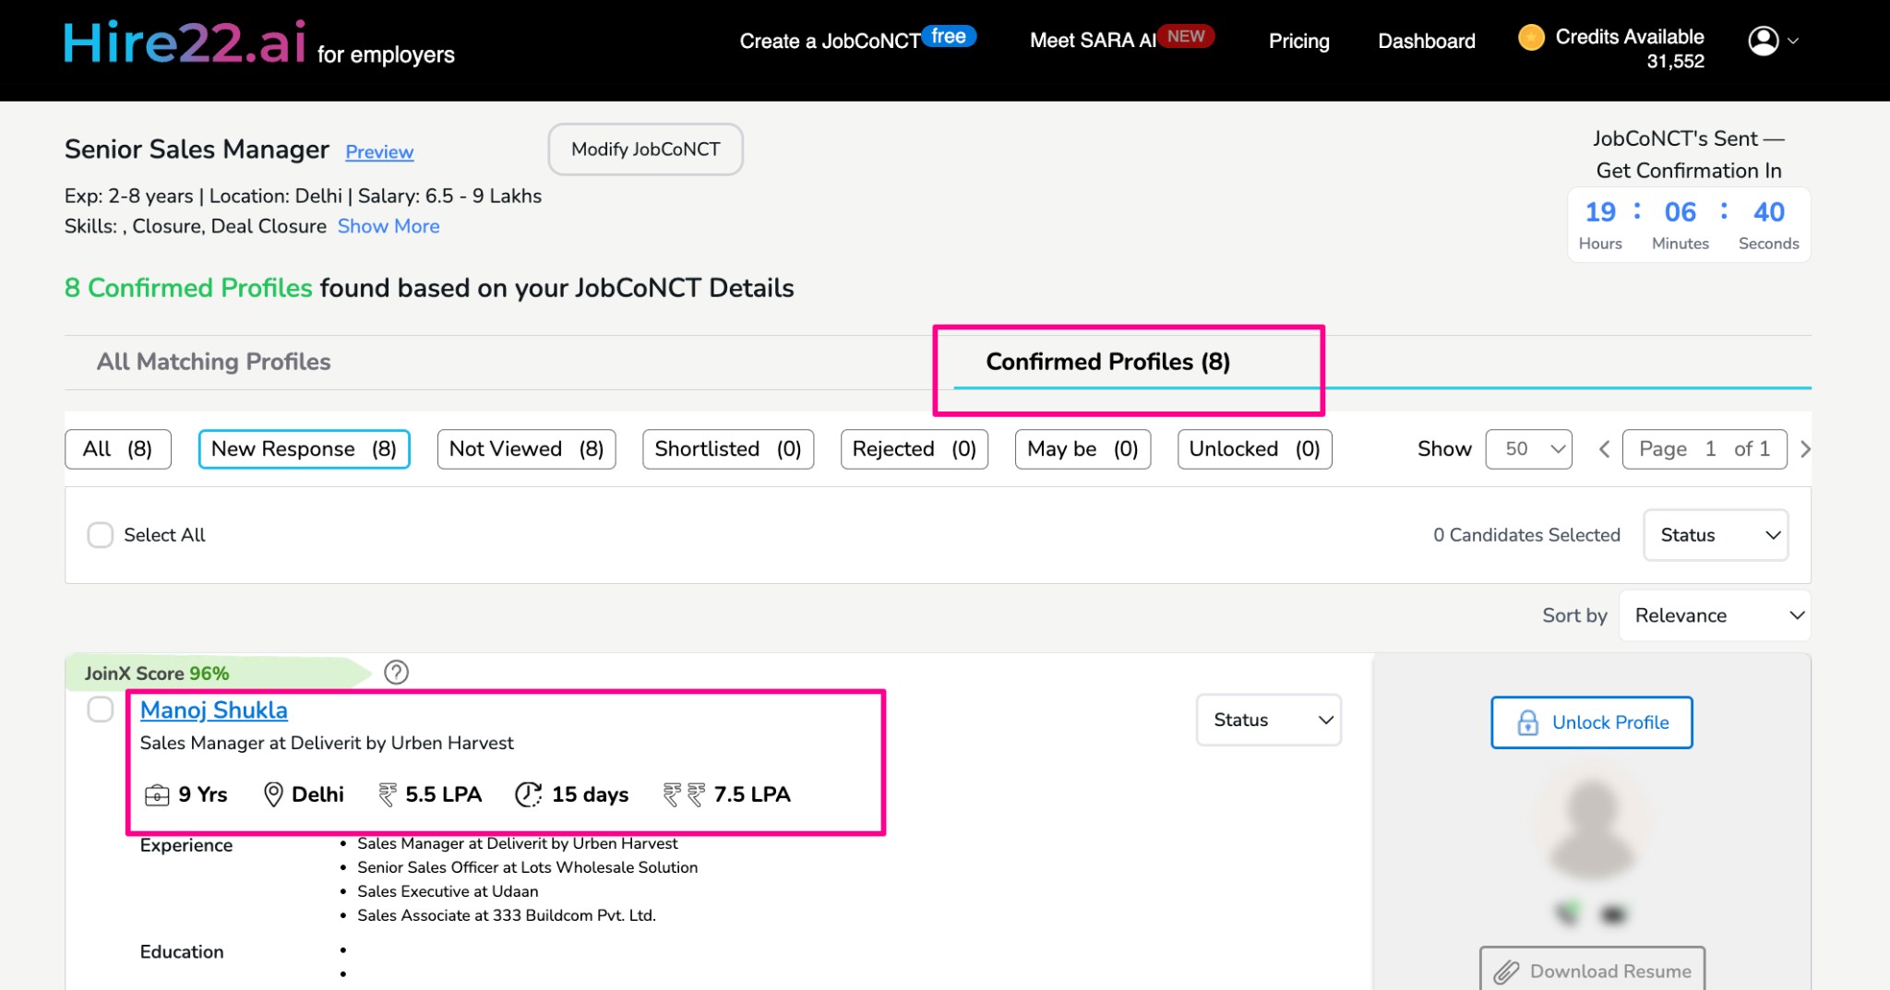Click the Modify JobCoNCT button

pyautogui.click(x=645, y=149)
